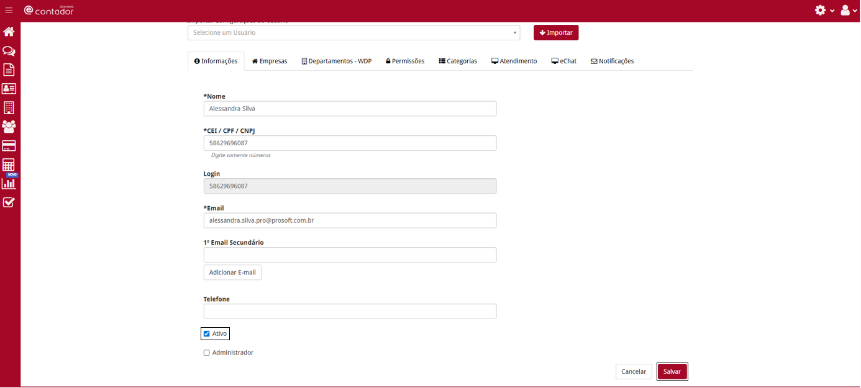The height and width of the screenshot is (388, 861).
Task: Open the checkmark tasks sidebar icon
Action: click(x=9, y=202)
